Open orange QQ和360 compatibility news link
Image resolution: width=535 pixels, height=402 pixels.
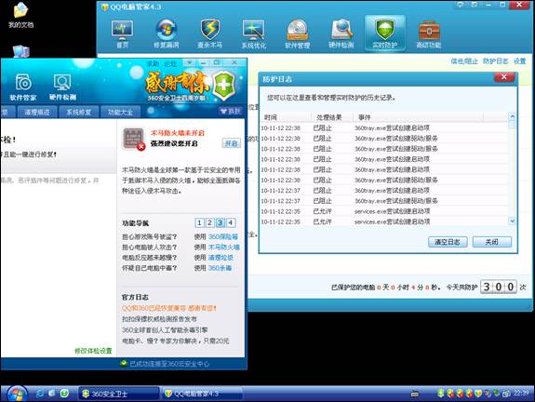pos(169,308)
